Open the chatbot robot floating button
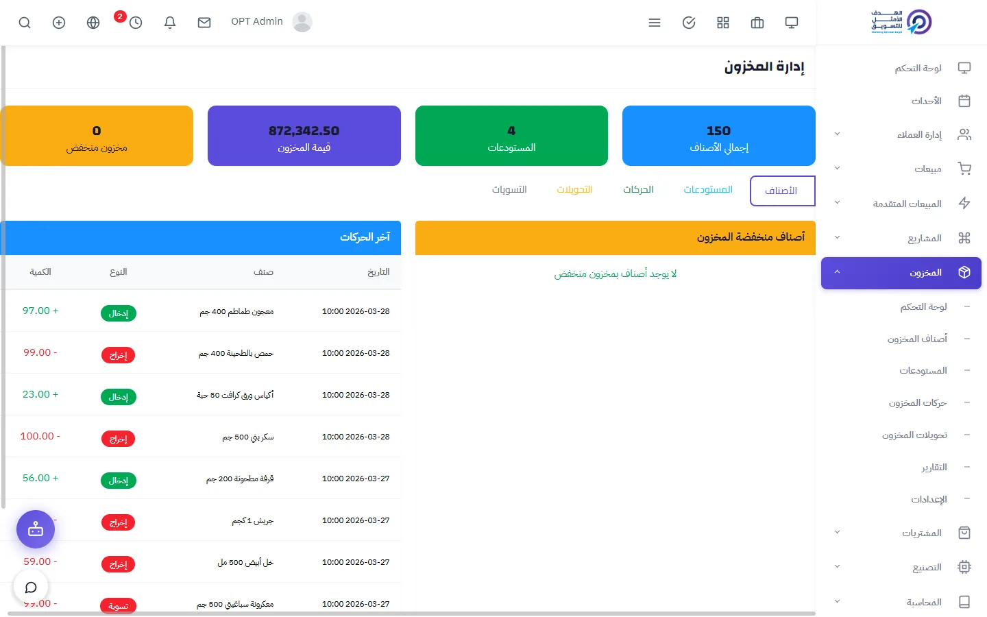This screenshot has height=617, width=987. (36, 529)
